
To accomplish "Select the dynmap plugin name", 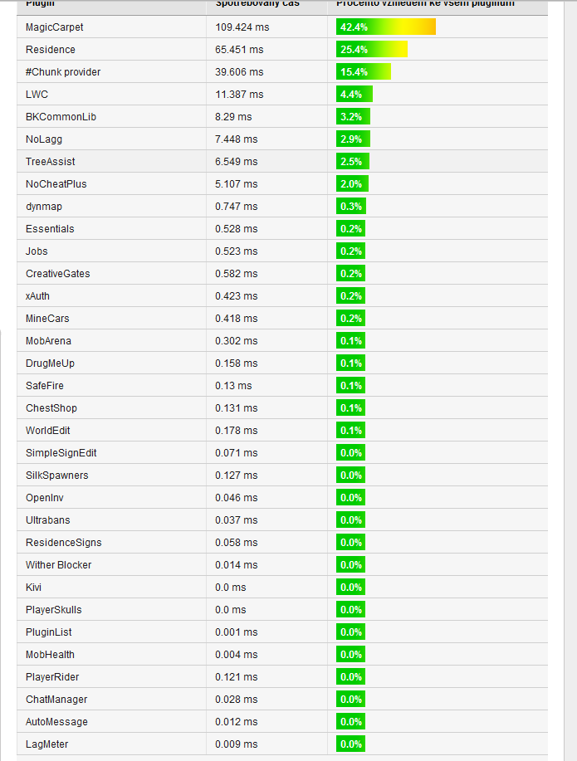I will tap(44, 207).
